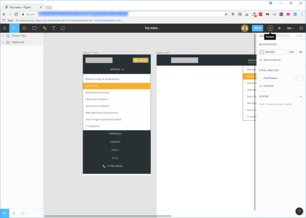306x218 pixels.
Task: Click the vertical canvas scrollbar
Action: 255,122
